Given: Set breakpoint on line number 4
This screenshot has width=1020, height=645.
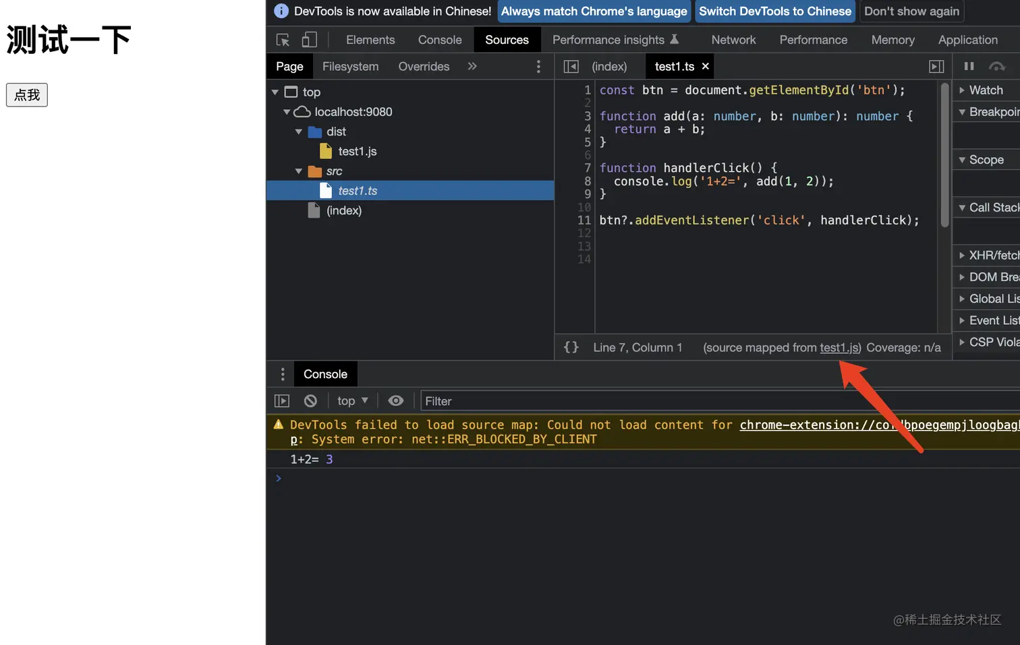Looking at the screenshot, I should (x=588, y=129).
